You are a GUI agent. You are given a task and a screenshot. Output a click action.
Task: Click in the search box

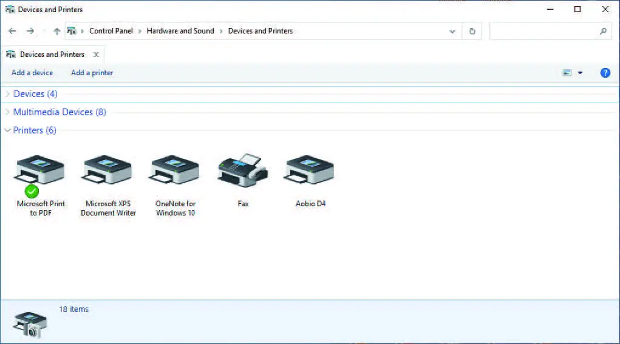(550, 31)
